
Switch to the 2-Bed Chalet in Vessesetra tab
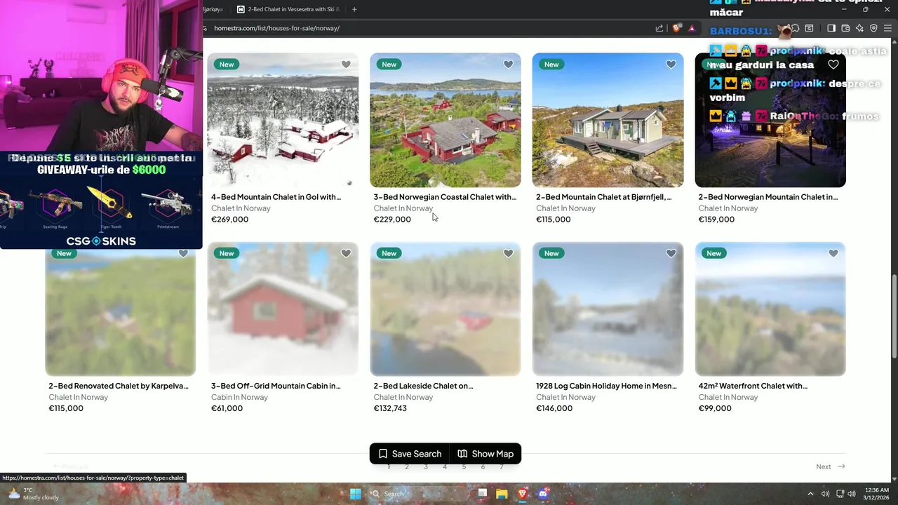[288, 9]
